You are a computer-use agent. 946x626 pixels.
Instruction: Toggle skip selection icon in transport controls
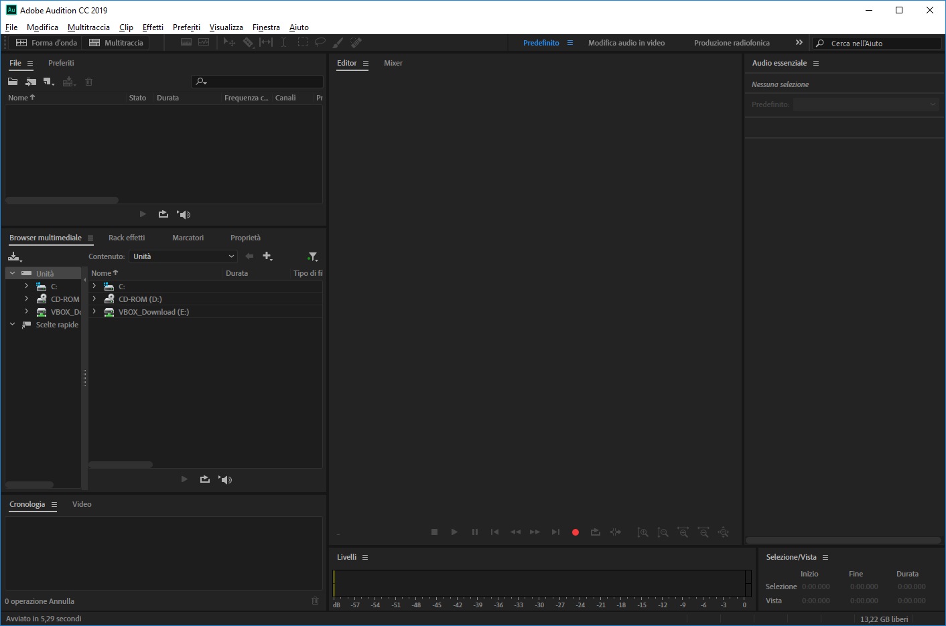616,532
